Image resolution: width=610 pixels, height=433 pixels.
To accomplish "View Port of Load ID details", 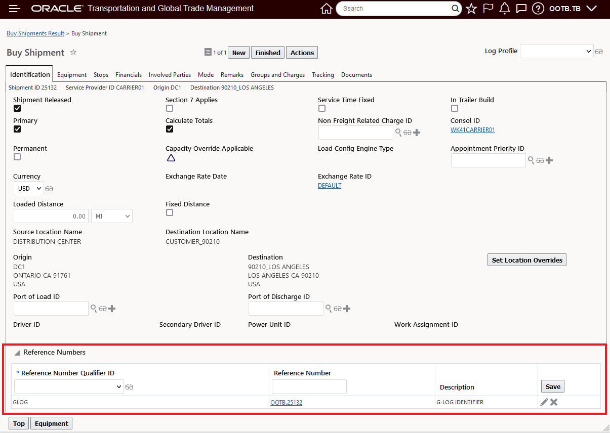I will tap(103, 309).
